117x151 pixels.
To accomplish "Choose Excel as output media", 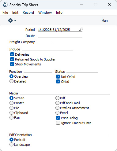I will [57, 113].
